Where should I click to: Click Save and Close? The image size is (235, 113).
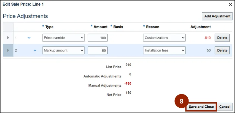(201, 107)
